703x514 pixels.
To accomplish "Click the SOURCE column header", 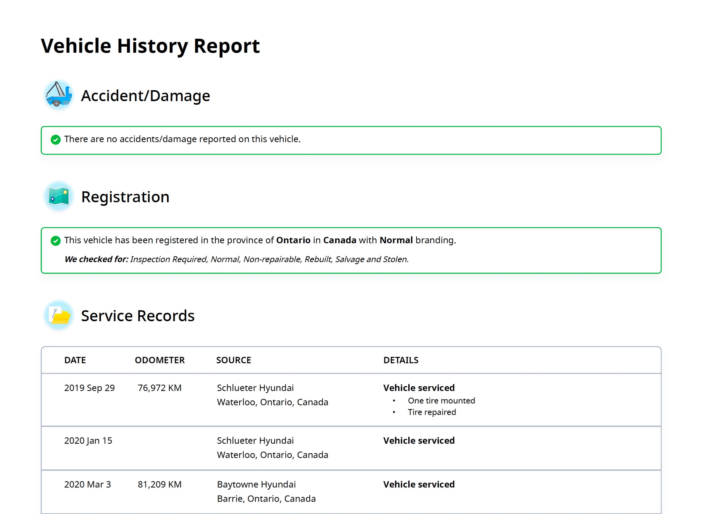I will point(233,360).
